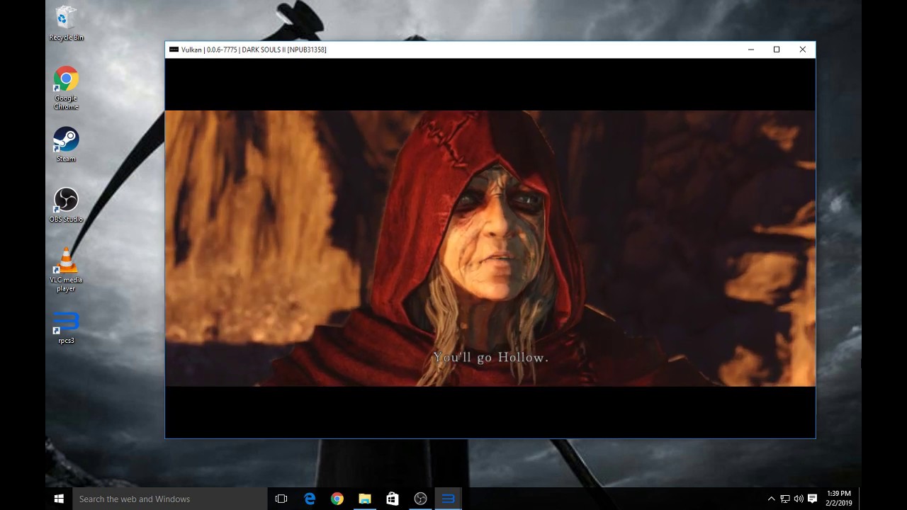The height and width of the screenshot is (510, 907).
Task: Open the Recycle Bin desktop icon
Action: tap(66, 23)
